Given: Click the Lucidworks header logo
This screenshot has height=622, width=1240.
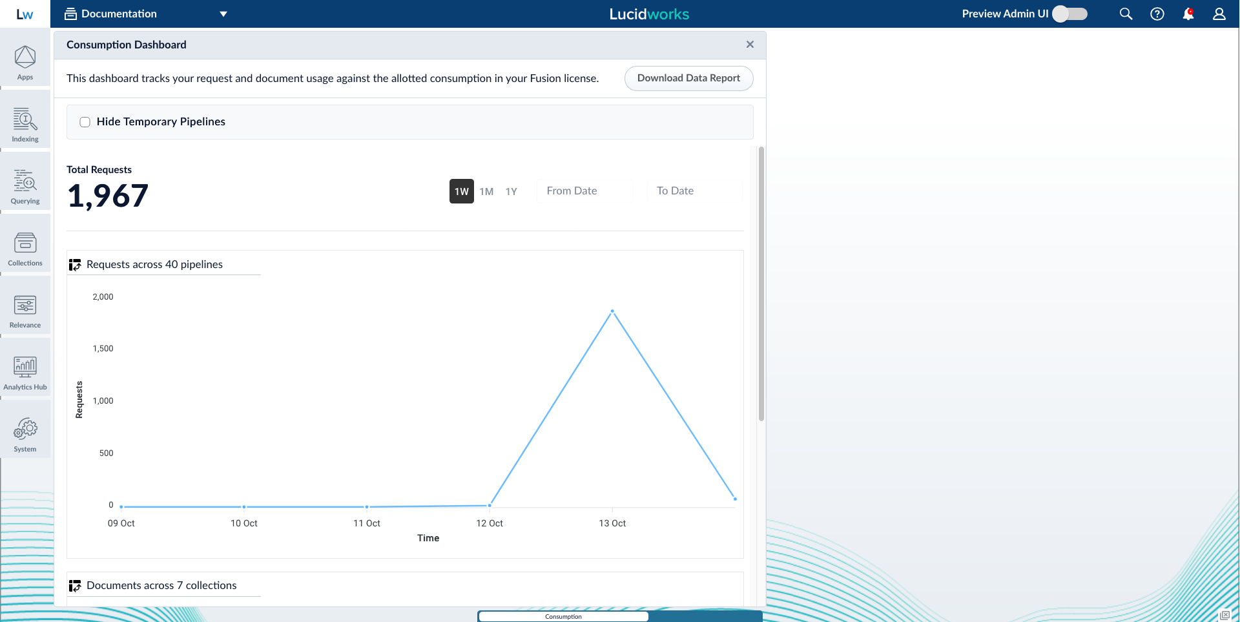Looking at the screenshot, I should (649, 14).
